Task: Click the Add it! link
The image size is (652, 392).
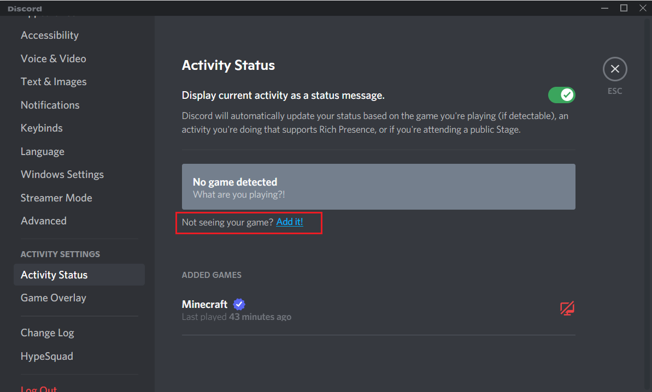Action: [290, 222]
